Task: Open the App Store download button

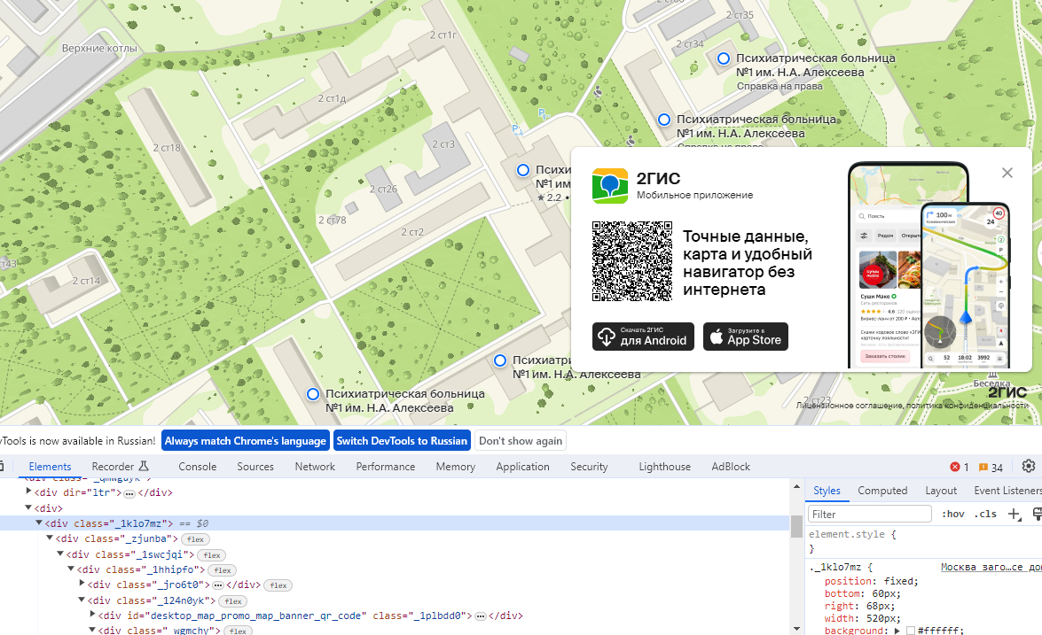Action: pyautogui.click(x=746, y=337)
